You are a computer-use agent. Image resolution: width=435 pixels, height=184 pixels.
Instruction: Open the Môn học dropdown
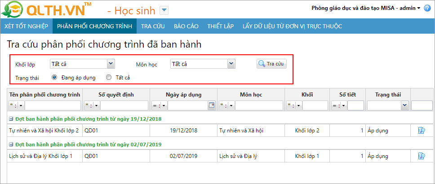point(231,64)
